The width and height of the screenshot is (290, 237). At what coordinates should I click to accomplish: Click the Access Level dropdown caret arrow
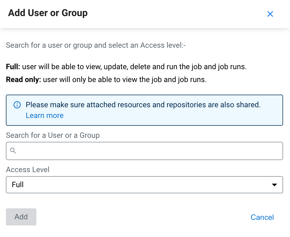click(274, 185)
